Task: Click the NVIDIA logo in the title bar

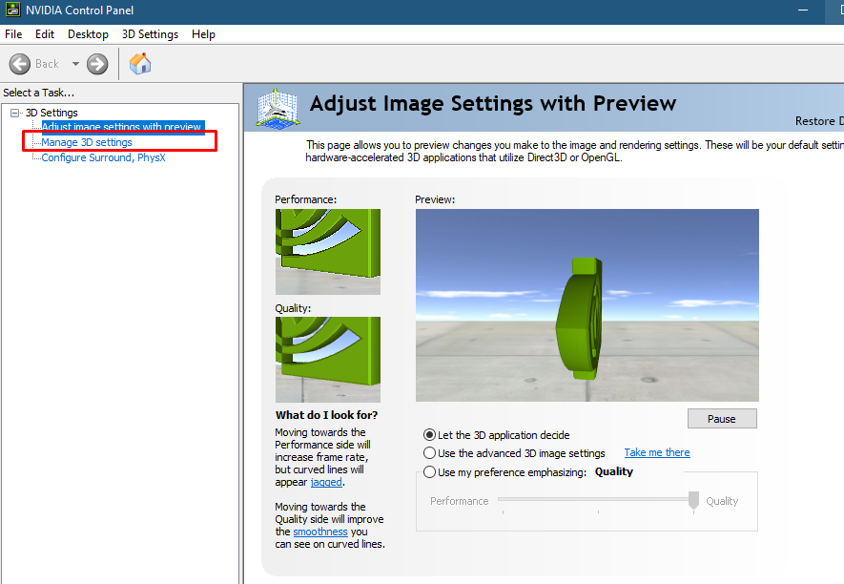Action: [12, 10]
